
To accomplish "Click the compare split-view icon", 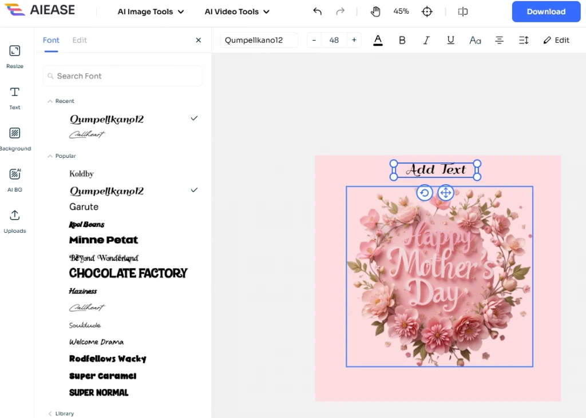I will pyautogui.click(x=463, y=11).
